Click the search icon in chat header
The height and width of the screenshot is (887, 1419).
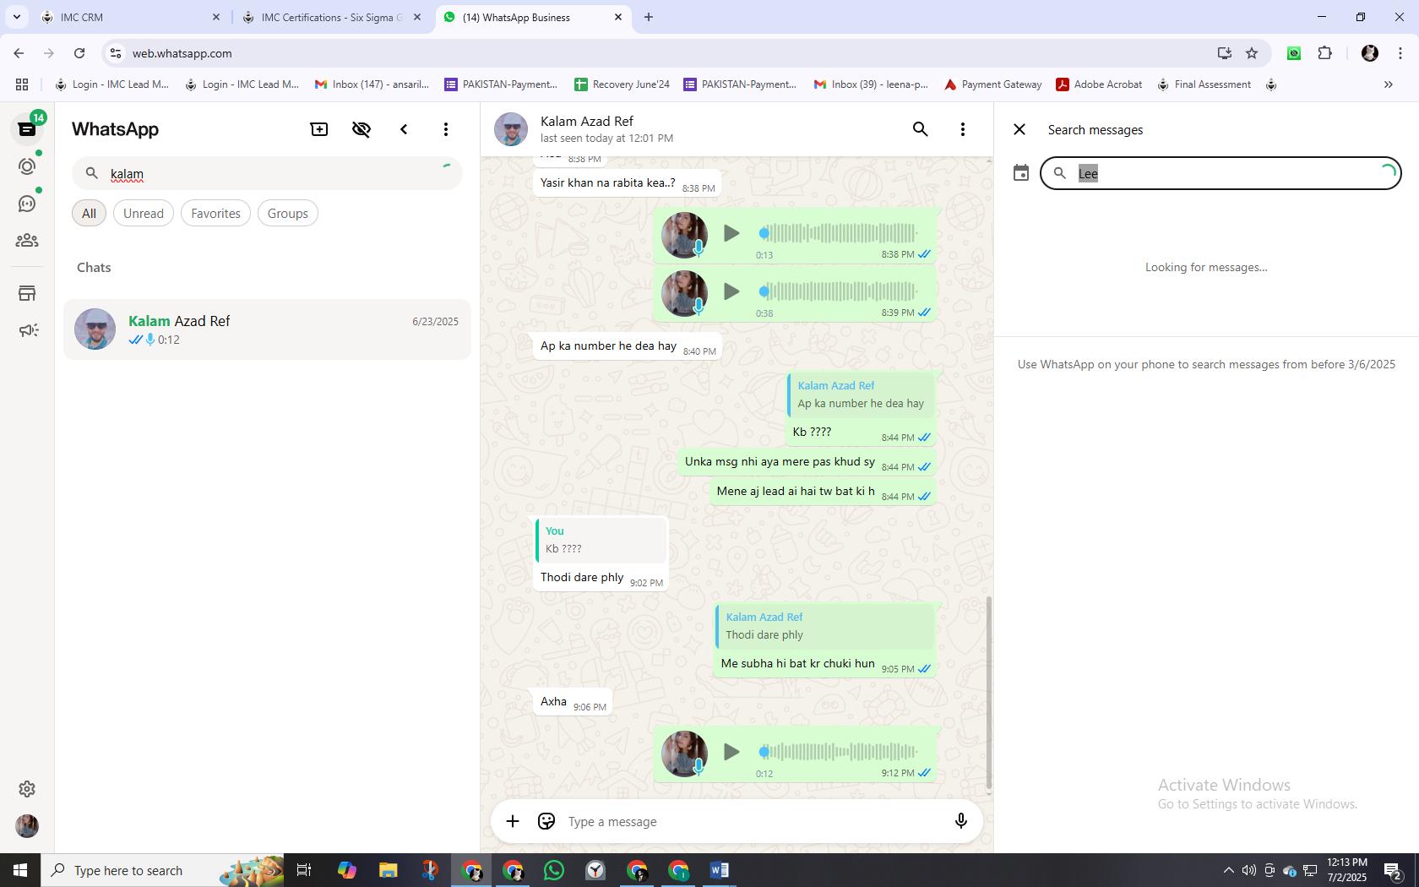(921, 129)
